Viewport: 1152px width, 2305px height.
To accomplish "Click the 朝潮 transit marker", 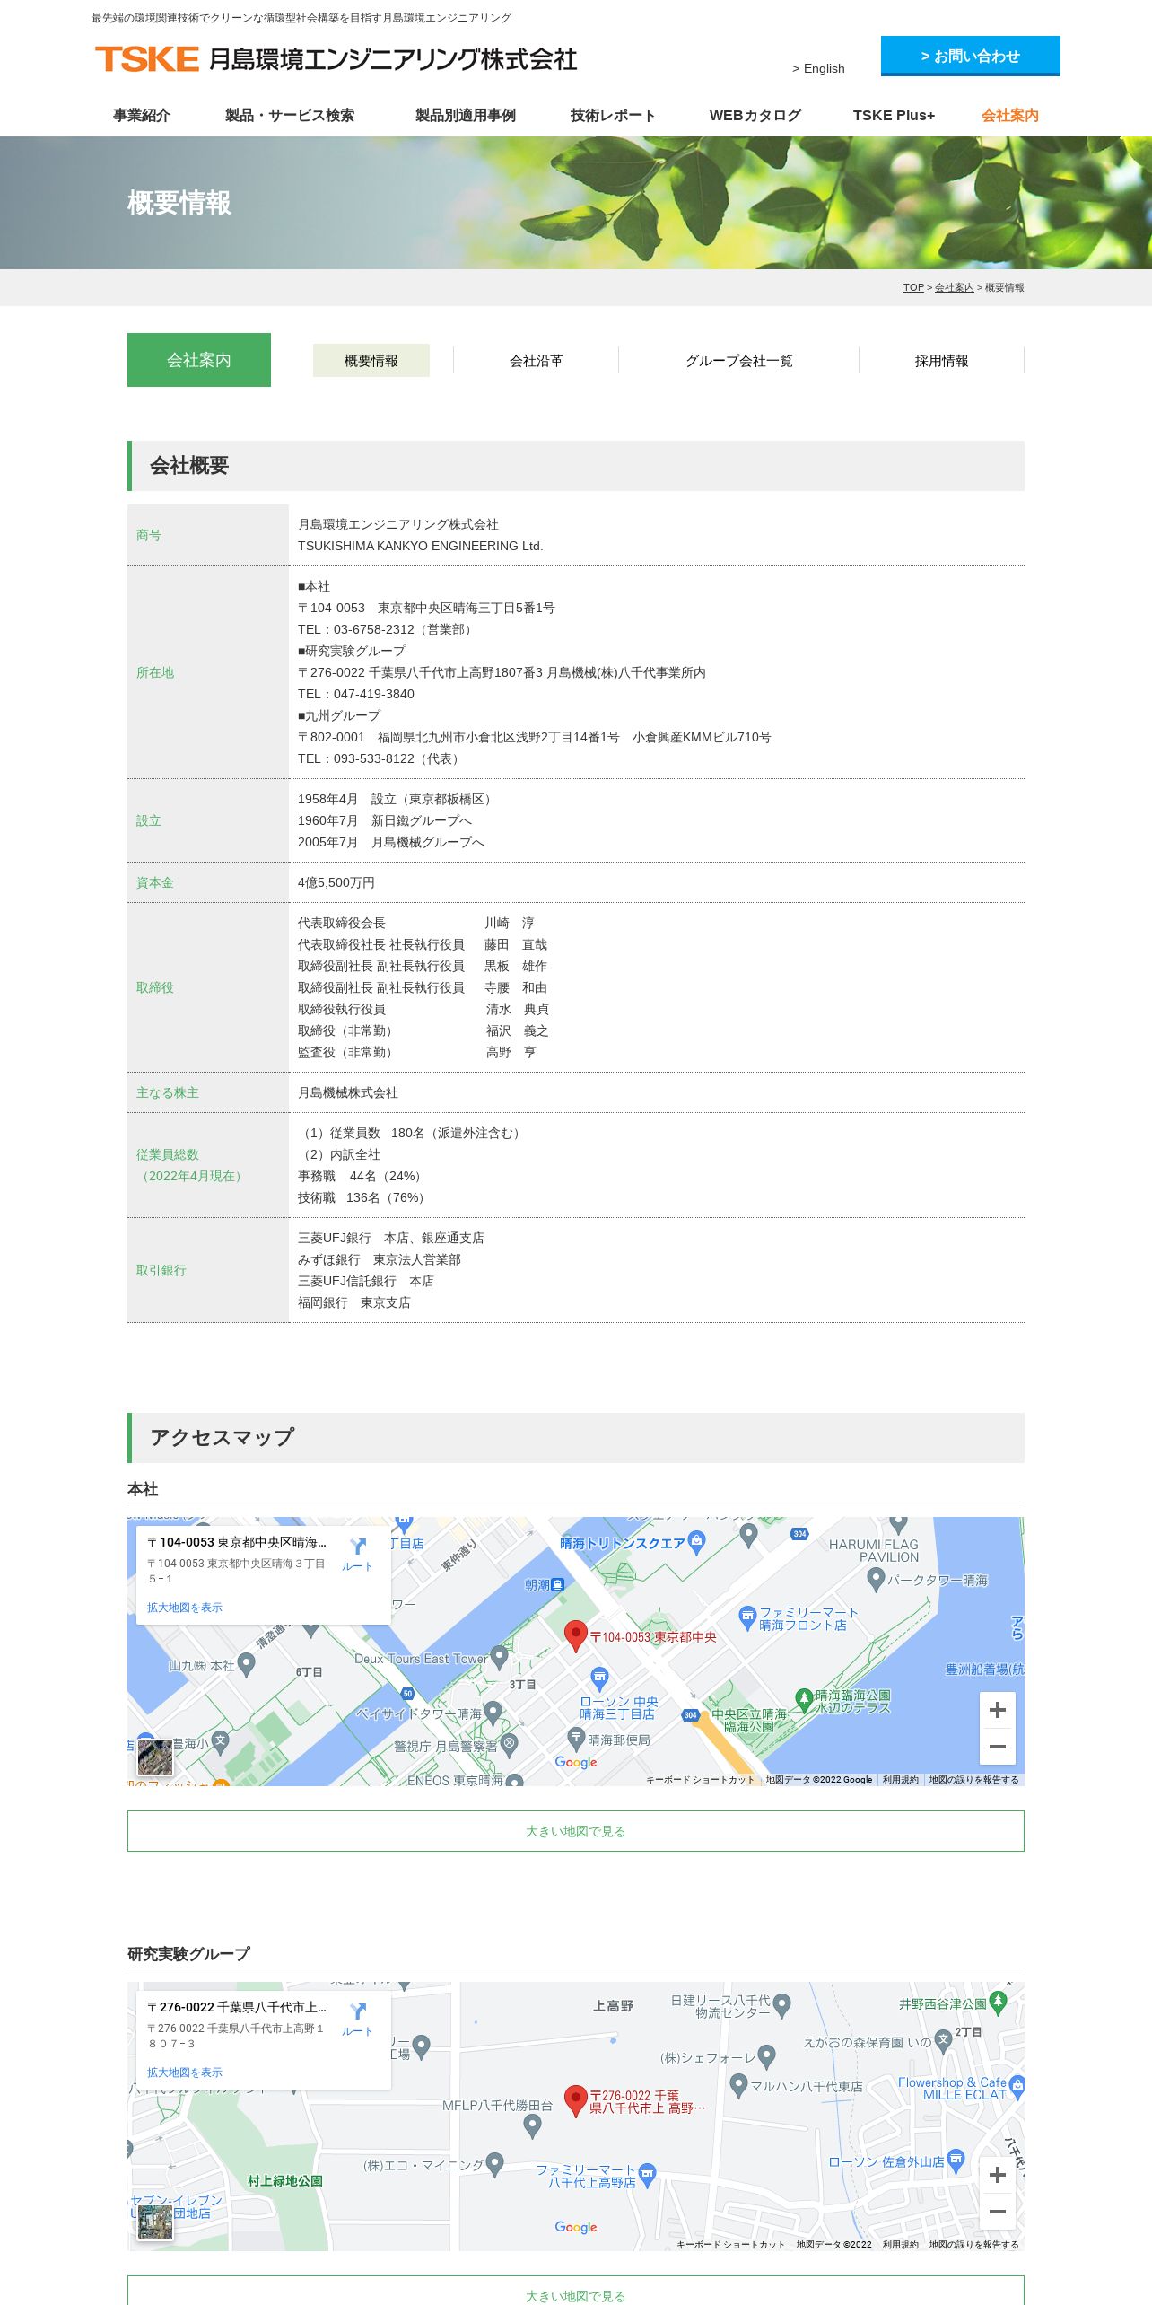I will tap(557, 1585).
